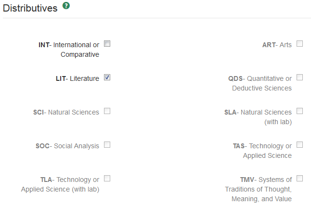The image size is (311, 206).
Task: Check the TMV Systems of Traditions checkbox
Action: click(300, 179)
